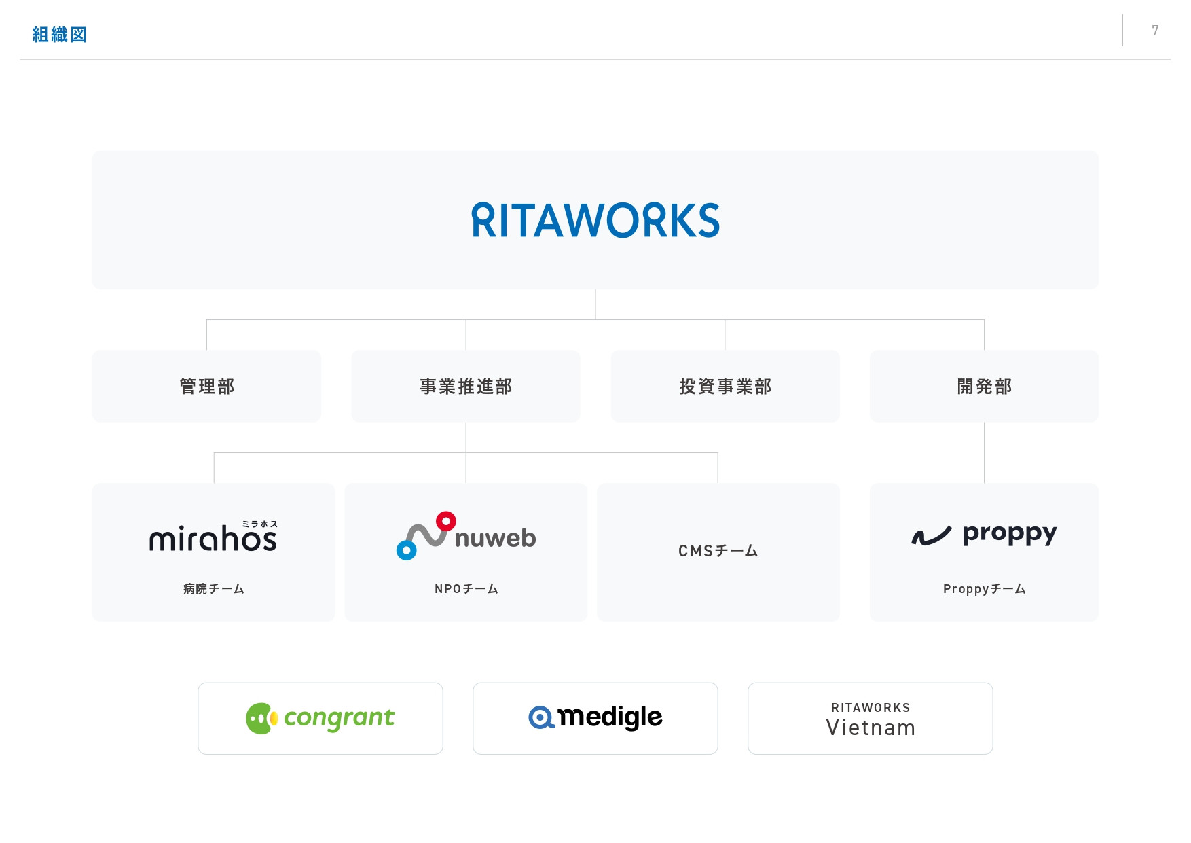Select the proppy logo
1191x843 pixels.
(x=983, y=535)
